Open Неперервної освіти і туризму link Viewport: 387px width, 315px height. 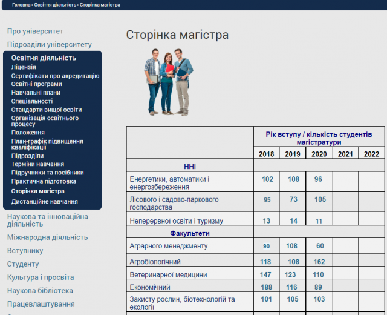(x=176, y=220)
